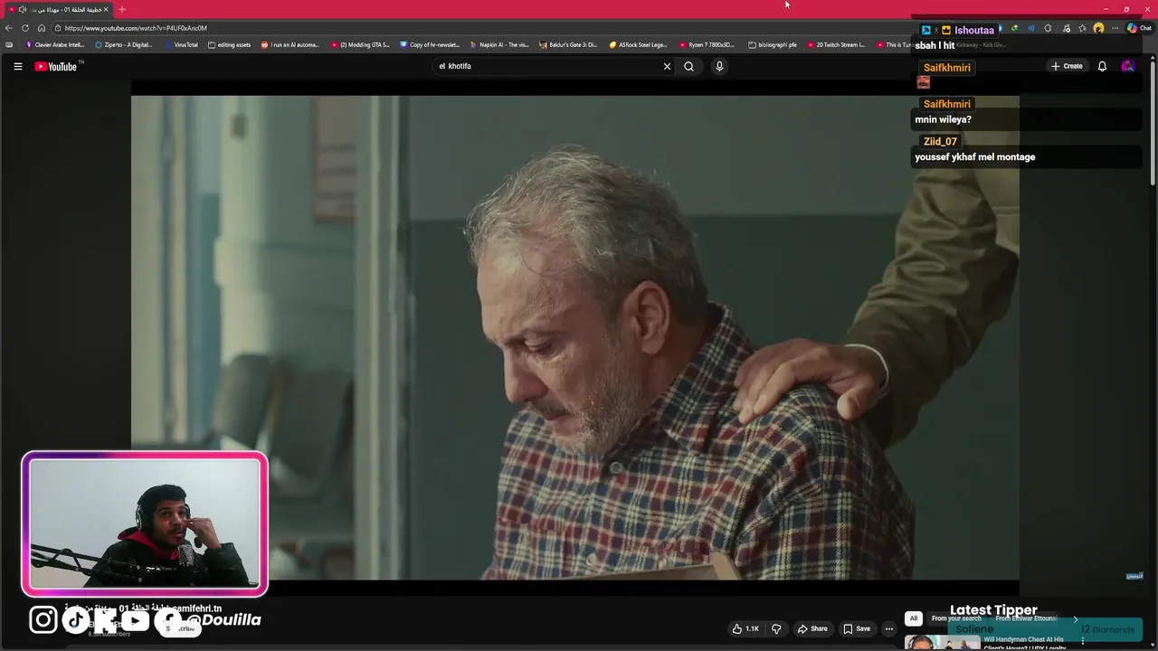
Task: Open the browser home page
Action: tap(42, 28)
